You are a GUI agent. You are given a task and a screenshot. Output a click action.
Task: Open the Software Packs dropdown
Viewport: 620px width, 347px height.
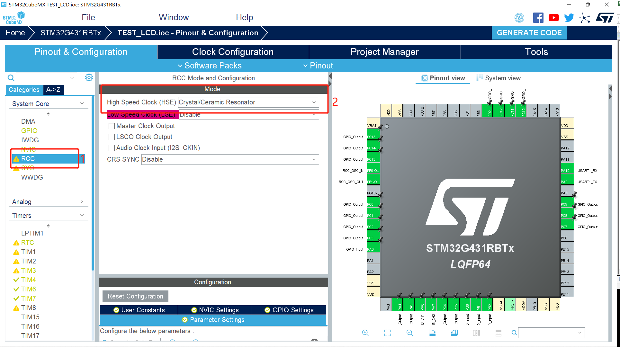pyautogui.click(x=210, y=66)
